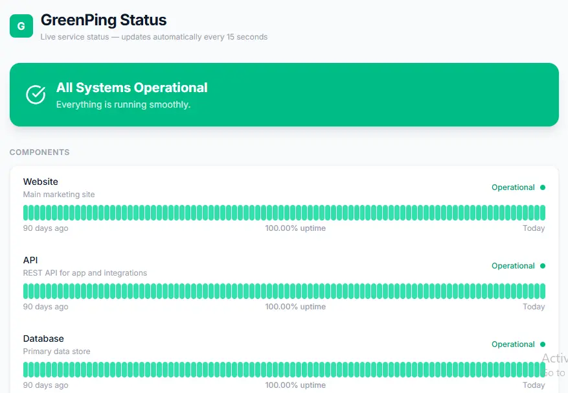568x393 pixels.
Task: Click the API Operational status label
Action: (x=513, y=266)
